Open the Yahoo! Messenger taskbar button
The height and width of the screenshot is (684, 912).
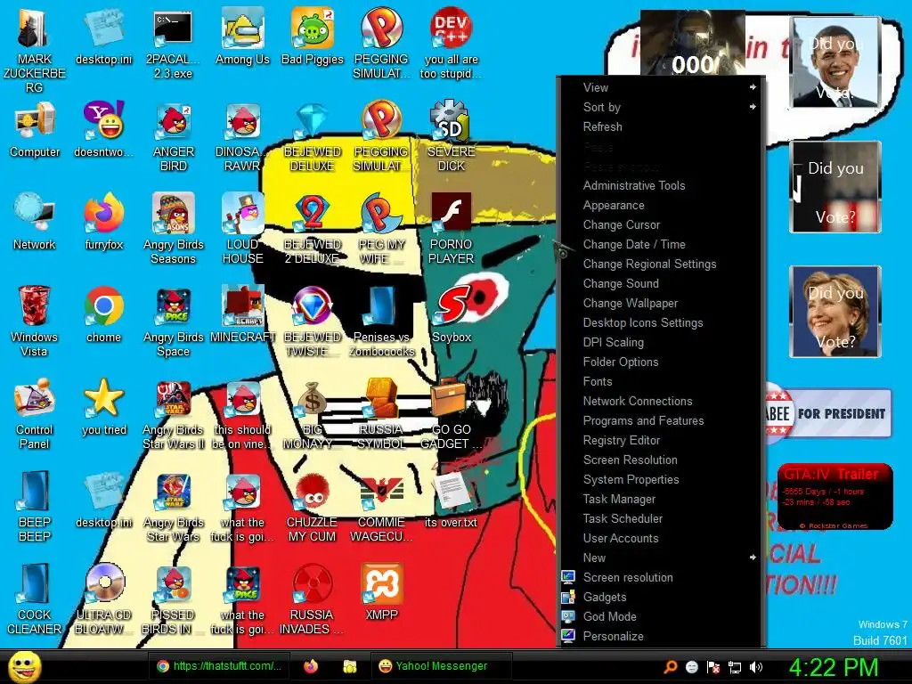pyautogui.click(x=442, y=666)
